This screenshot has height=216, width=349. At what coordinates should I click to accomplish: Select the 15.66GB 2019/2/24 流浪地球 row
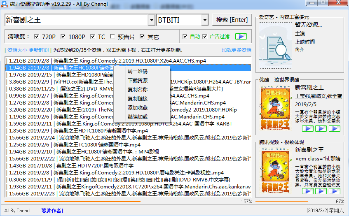click(x=128, y=138)
